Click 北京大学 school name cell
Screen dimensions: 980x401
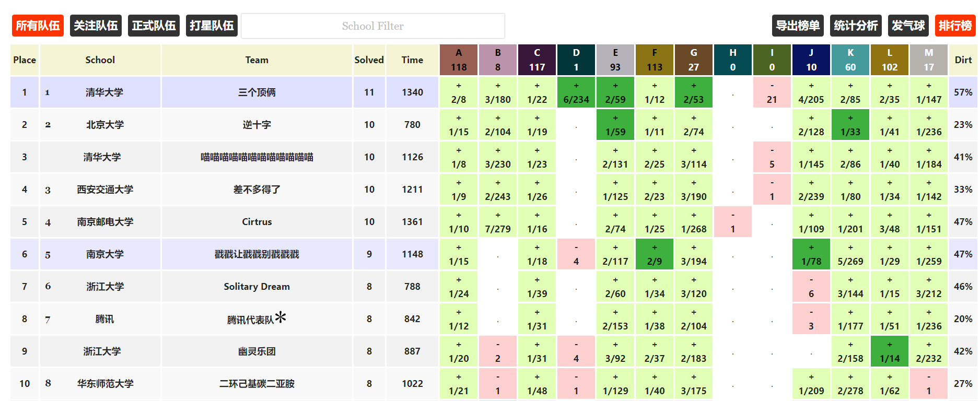coord(105,125)
